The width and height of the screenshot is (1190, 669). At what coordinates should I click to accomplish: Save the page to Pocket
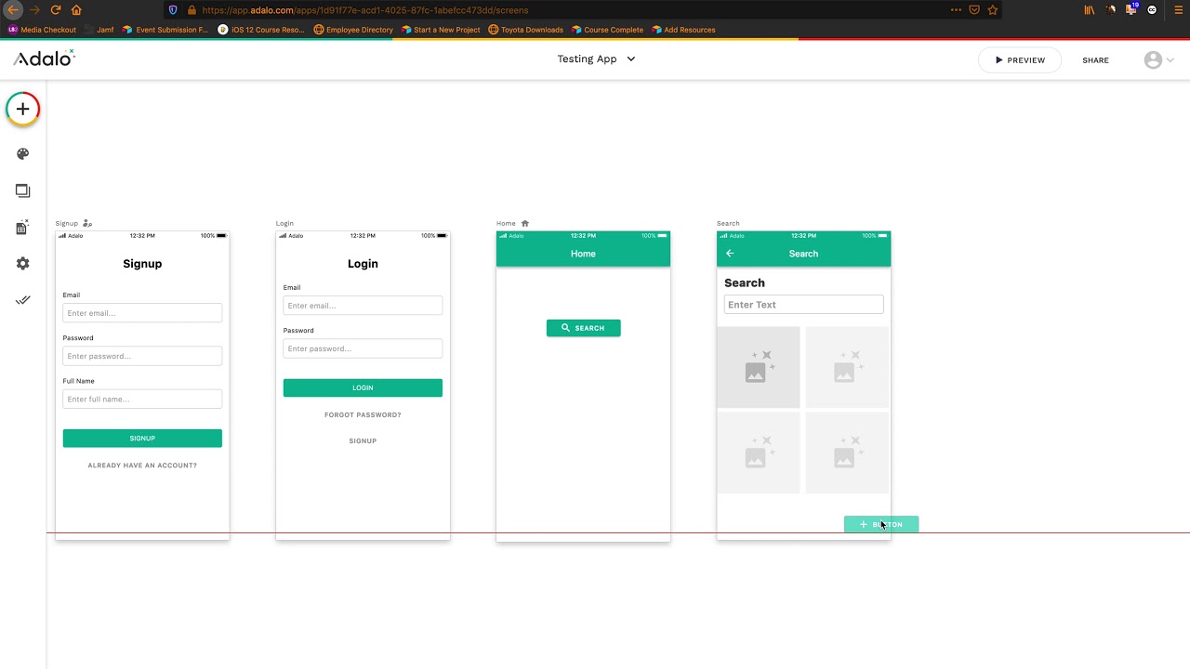[x=974, y=10]
